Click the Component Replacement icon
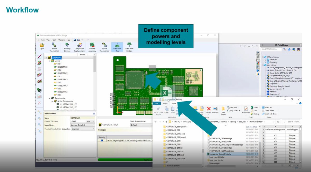Image resolution: width=311 pixels, height=172 pixels. coord(79,45)
